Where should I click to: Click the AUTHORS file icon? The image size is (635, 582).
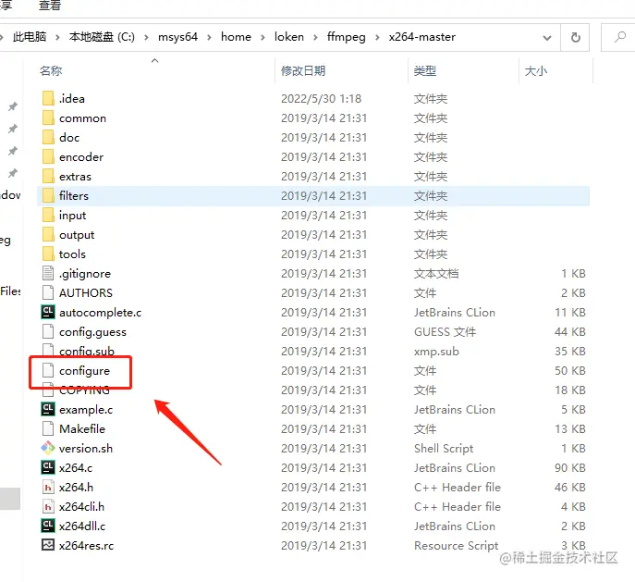click(48, 292)
